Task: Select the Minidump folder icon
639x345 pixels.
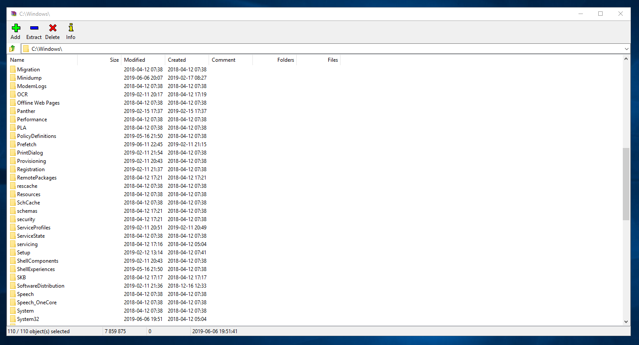Action: (x=13, y=77)
